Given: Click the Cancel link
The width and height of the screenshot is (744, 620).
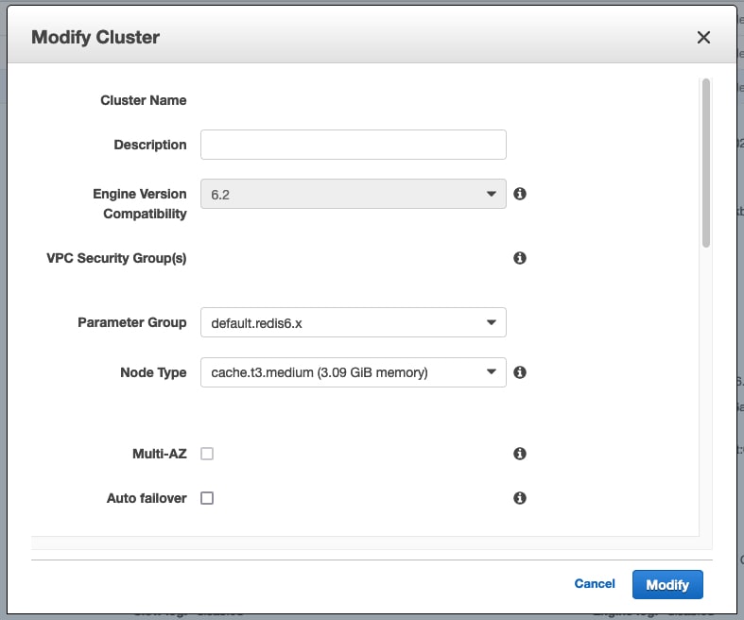Looking at the screenshot, I should (595, 584).
